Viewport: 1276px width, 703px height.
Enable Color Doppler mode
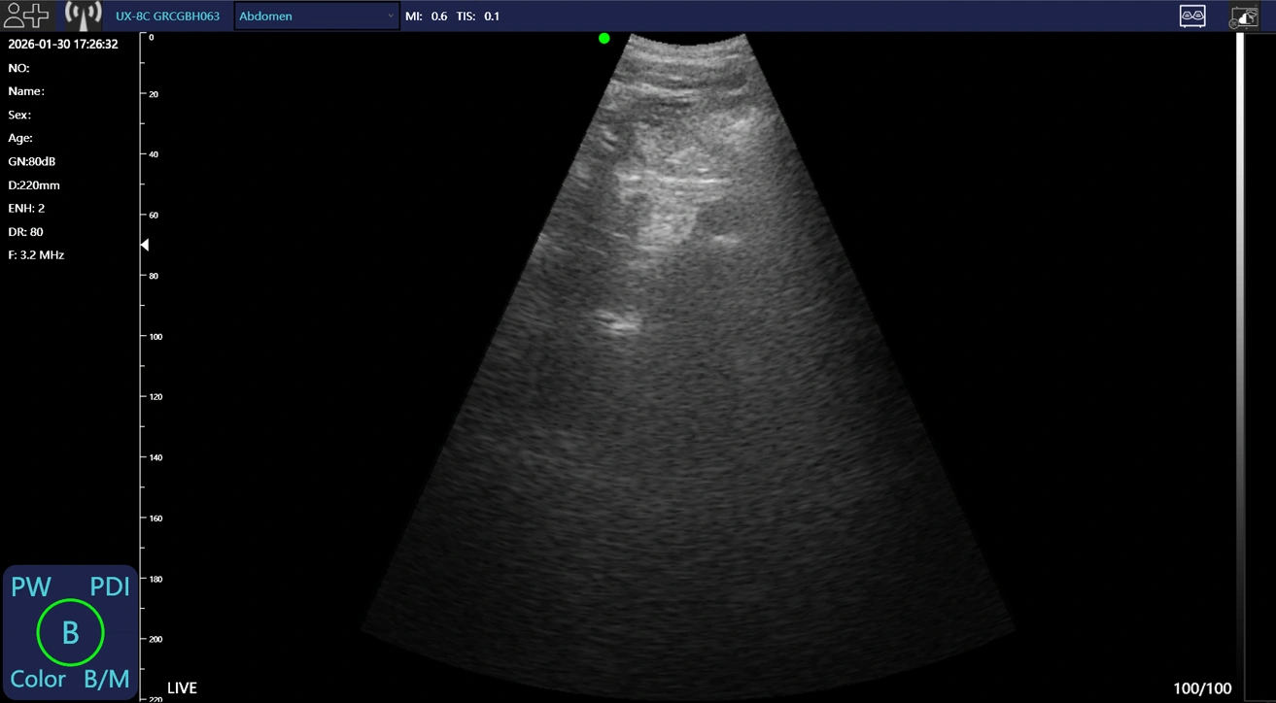38,679
